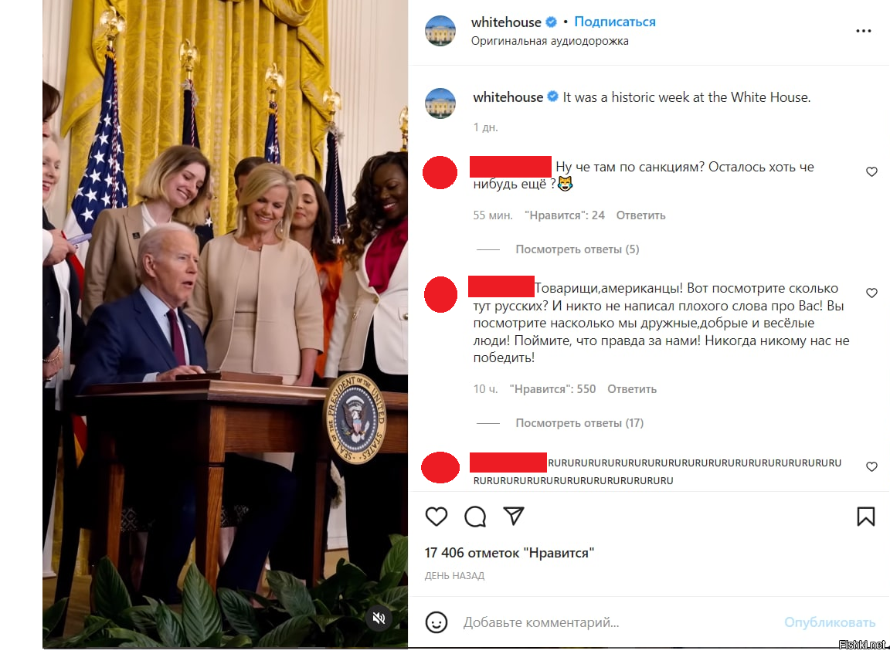
Task: Open emoji picker in comment box
Action: coord(436,622)
